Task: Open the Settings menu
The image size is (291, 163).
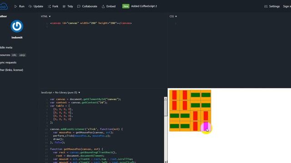Action: (x=272, y=6)
